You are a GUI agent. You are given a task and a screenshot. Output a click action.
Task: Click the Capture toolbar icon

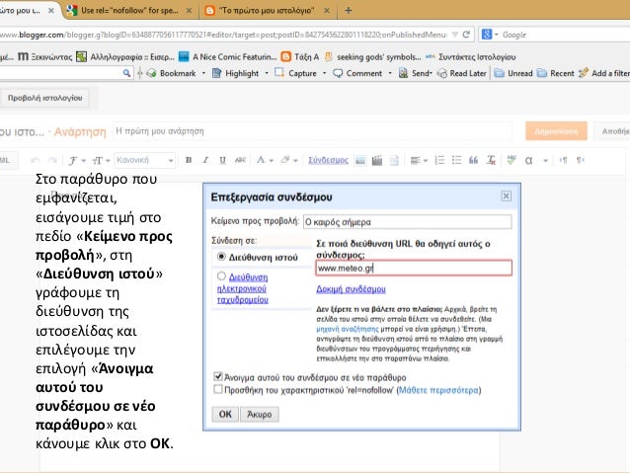[x=279, y=73]
